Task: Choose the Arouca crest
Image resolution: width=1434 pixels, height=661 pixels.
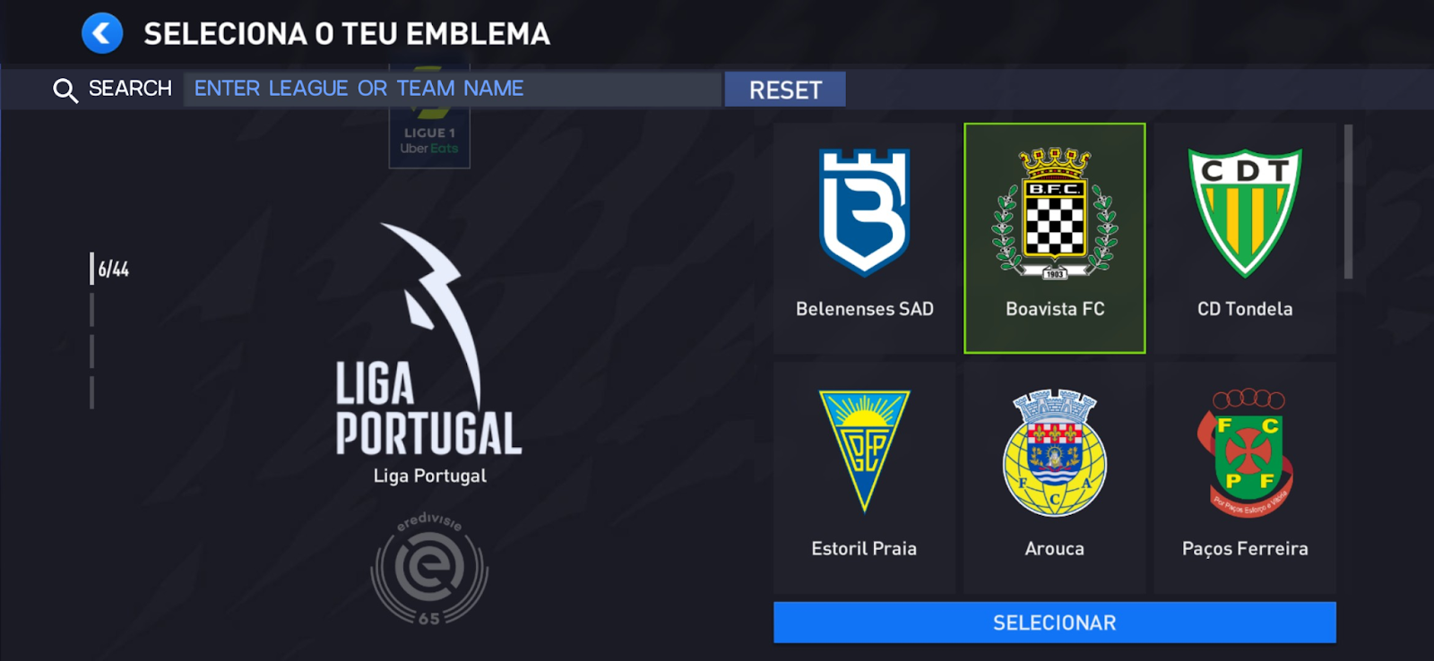Action: (1054, 476)
